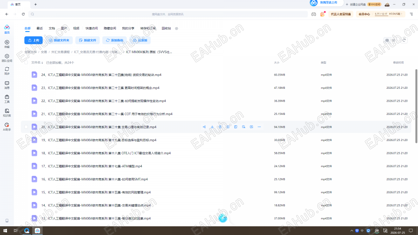Switch to the 我的分享 tab
Viewport: 418px width, 235px height.
tap(128, 28)
